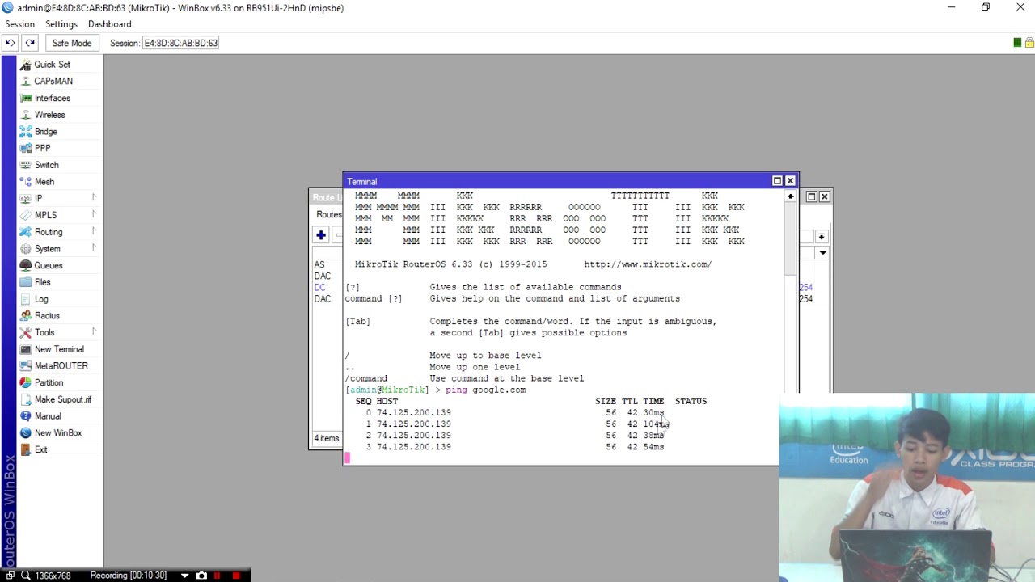Viewport: 1035px width, 582px height.
Task: Click the Exit sidebar icon
Action: (25, 449)
